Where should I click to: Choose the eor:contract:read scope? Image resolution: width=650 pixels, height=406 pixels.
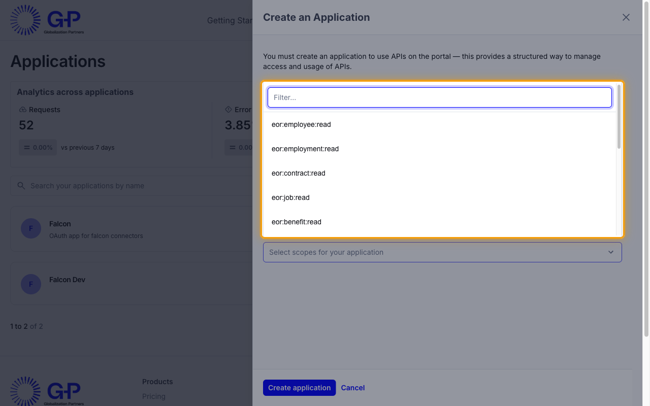(x=440, y=173)
